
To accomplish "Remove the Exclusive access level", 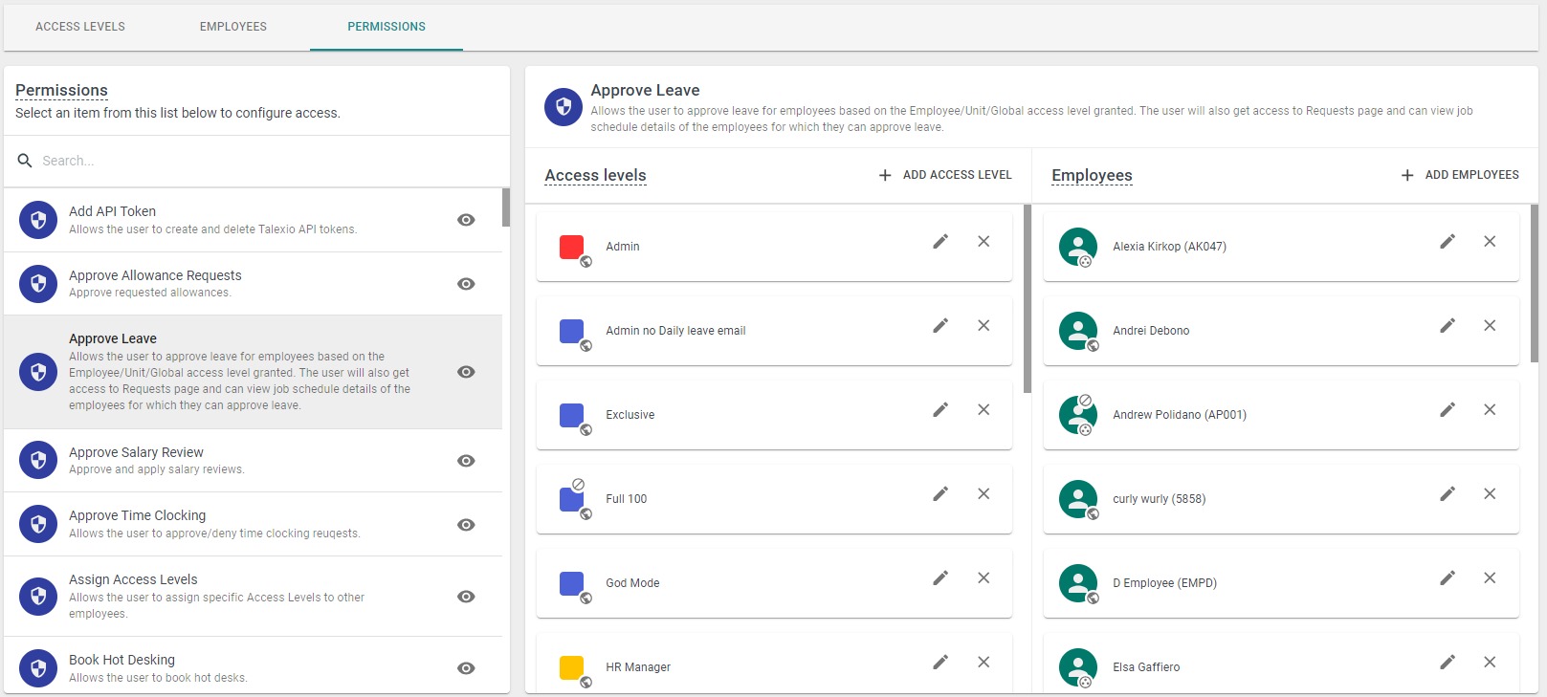I will (x=983, y=410).
